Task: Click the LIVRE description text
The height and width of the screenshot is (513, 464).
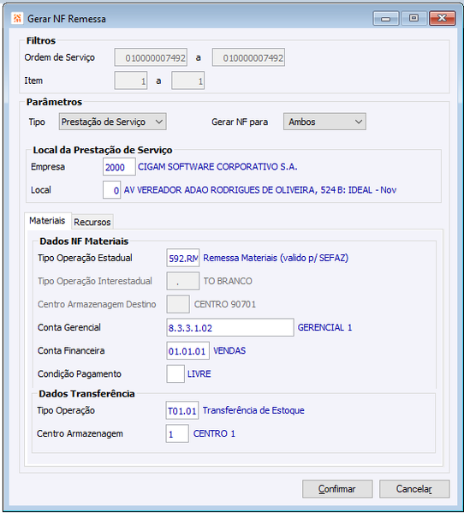Action: point(199,373)
